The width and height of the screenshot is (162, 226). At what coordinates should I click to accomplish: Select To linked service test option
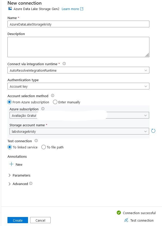click(x=10, y=147)
